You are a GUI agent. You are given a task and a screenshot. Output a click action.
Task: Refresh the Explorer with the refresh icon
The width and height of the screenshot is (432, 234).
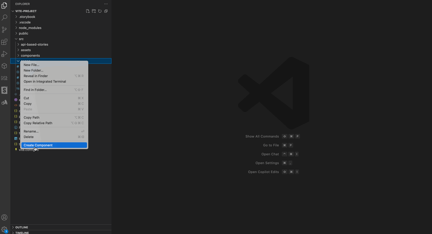100,11
